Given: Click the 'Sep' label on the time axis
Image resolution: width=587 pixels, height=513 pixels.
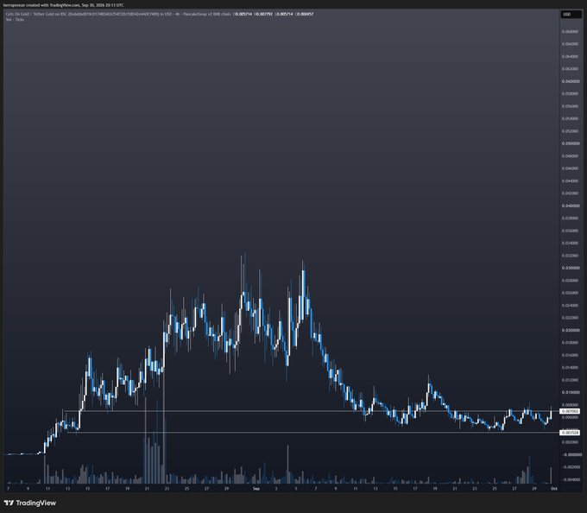Looking at the screenshot, I should (256, 488).
